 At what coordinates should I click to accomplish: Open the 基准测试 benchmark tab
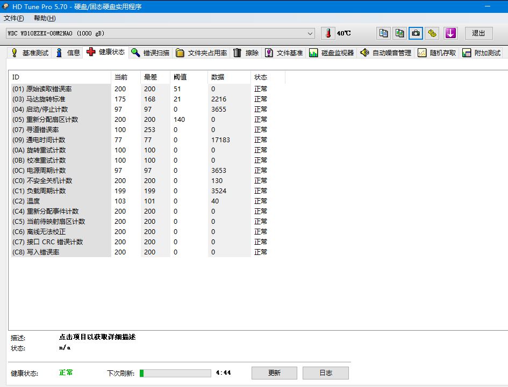tap(30, 53)
